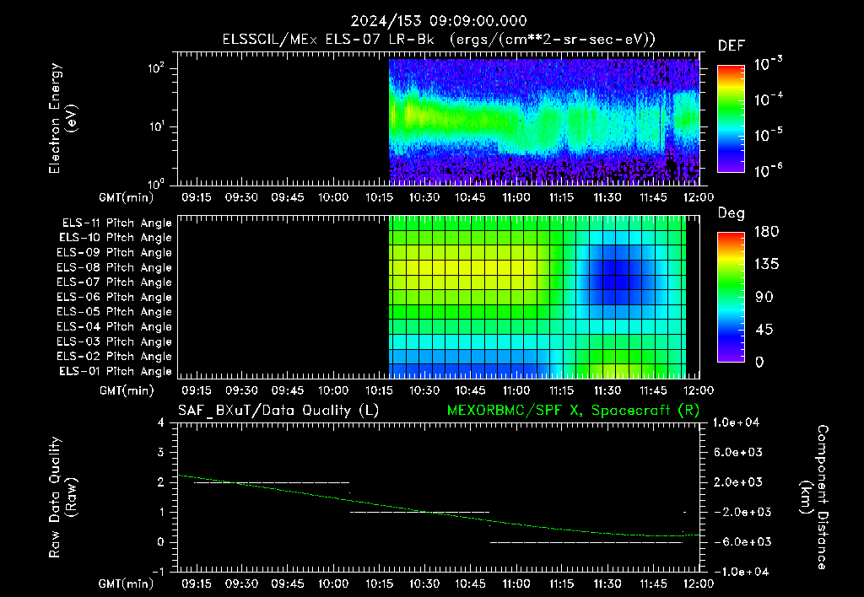Select the ELS-07 Pitch Angle row label
The height and width of the screenshot is (597, 864).
114,282
